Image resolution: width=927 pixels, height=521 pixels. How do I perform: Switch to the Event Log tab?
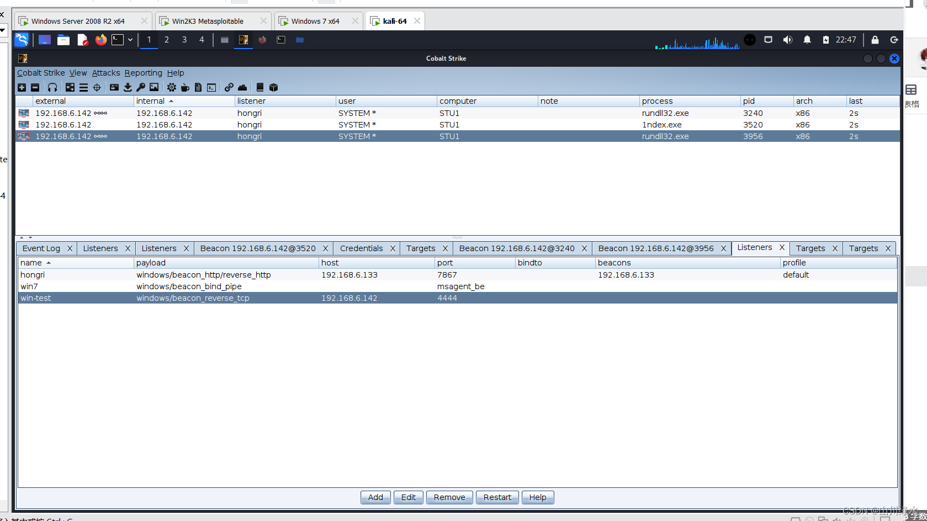(x=41, y=248)
